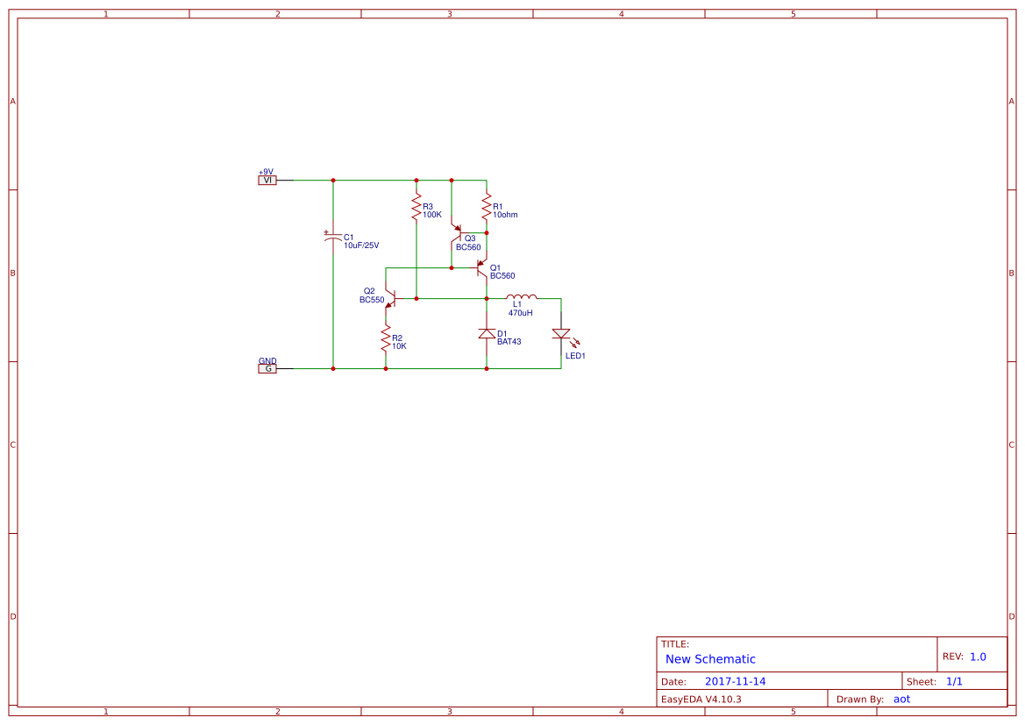The width and height of the screenshot is (1025, 725).
Task: Select the LED1 diode symbol
Action: [x=560, y=333]
